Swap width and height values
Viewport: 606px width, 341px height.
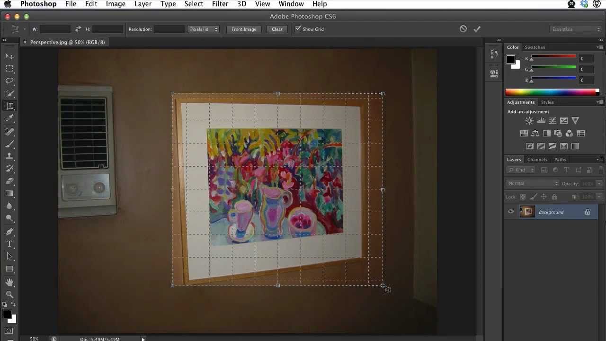[x=78, y=29]
